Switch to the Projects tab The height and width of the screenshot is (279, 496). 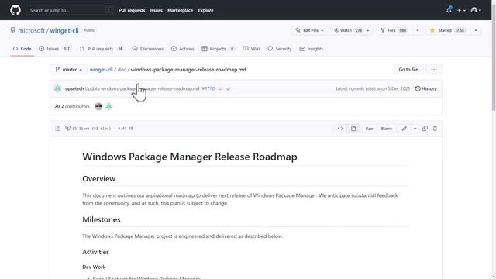[218, 49]
